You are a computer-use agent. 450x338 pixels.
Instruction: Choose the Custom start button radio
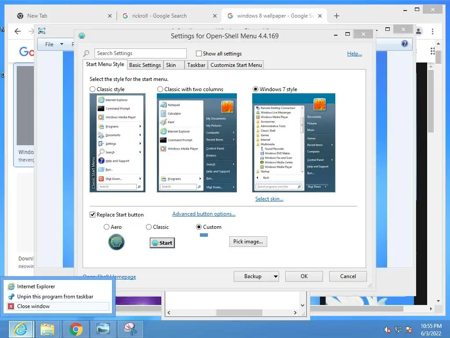click(x=199, y=227)
